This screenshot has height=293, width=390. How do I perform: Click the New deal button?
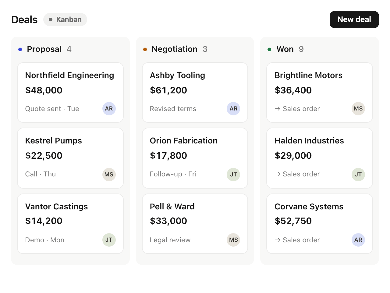tap(354, 20)
